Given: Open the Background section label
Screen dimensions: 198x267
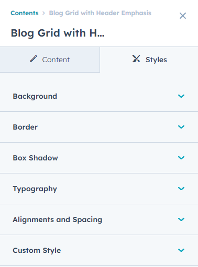Looking at the screenshot, I should (x=35, y=96).
